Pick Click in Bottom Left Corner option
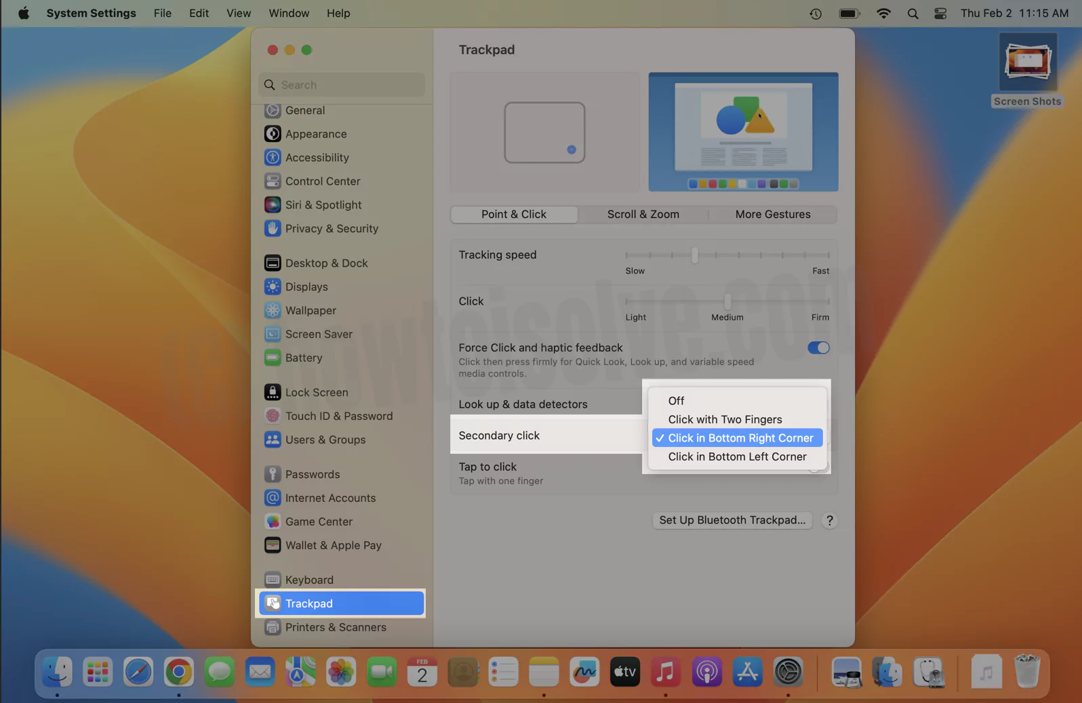Screen dimensions: 1082x703 tap(738, 457)
